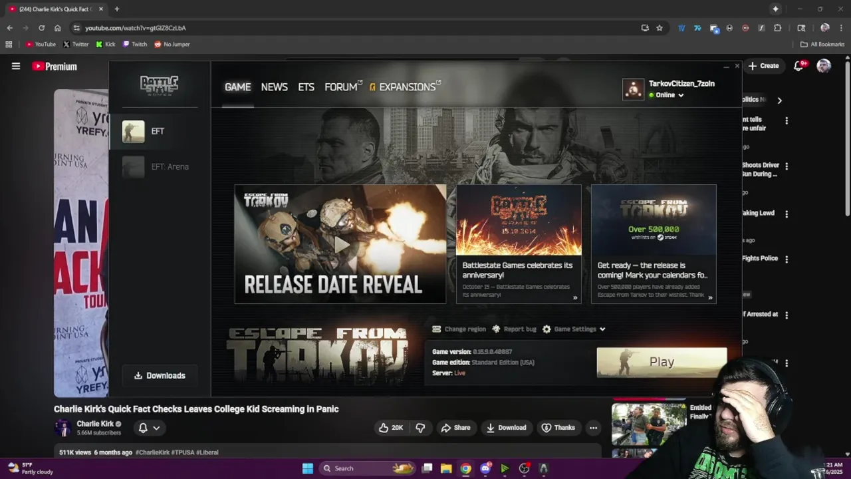Open Chrome profile avatar
The image size is (851, 479).
pyautogui.click(x=825, y=28)
